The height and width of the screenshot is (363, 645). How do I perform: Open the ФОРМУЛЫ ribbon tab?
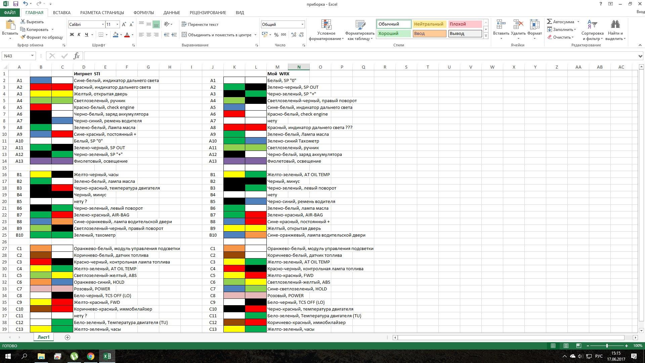tap(143, 13)
